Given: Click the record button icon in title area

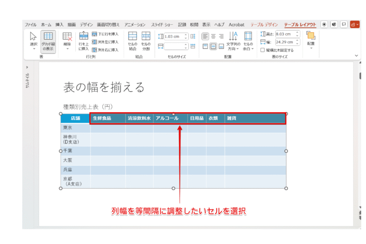Looking at the screenshot, I should pyautogui.click(x=324, y=25).
